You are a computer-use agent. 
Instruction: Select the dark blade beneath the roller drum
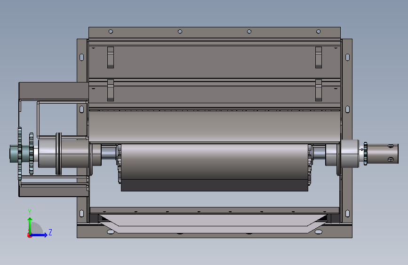(x=215, y=185)
